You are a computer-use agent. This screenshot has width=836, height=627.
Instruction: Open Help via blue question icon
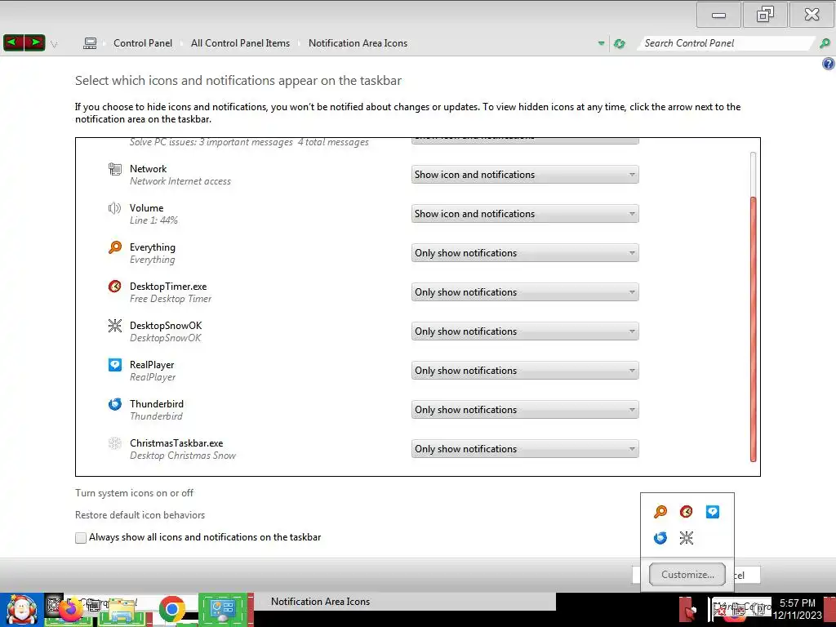pos(828,64)
